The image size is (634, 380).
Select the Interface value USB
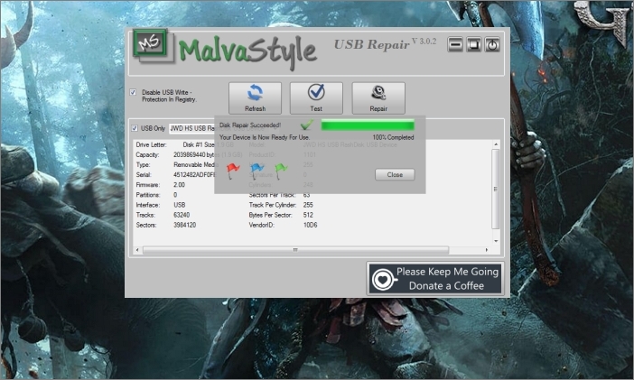click(179, 205)
